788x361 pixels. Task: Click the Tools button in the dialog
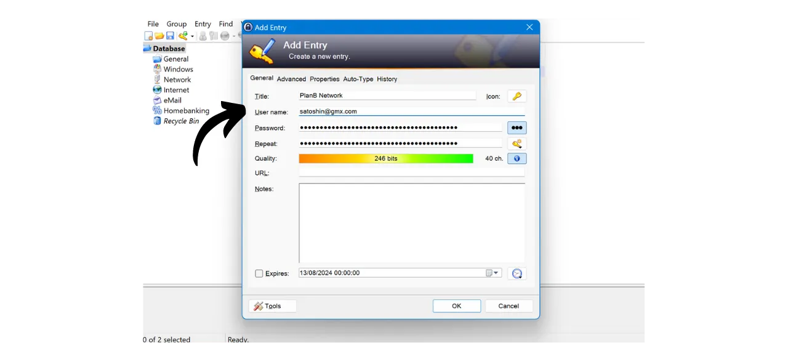coord(272,306)
